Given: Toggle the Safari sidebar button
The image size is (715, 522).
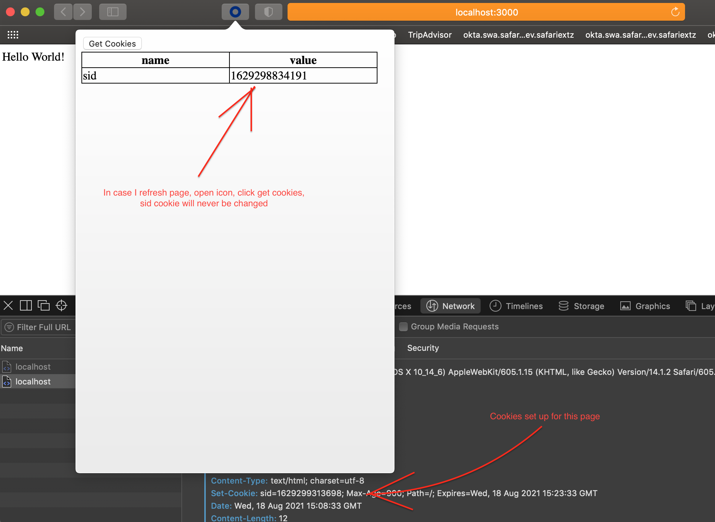Looking at the screenshot, I should 113,12.
